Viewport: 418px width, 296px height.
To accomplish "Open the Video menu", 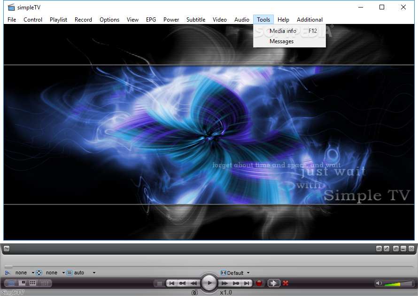I will pos(220,19).
